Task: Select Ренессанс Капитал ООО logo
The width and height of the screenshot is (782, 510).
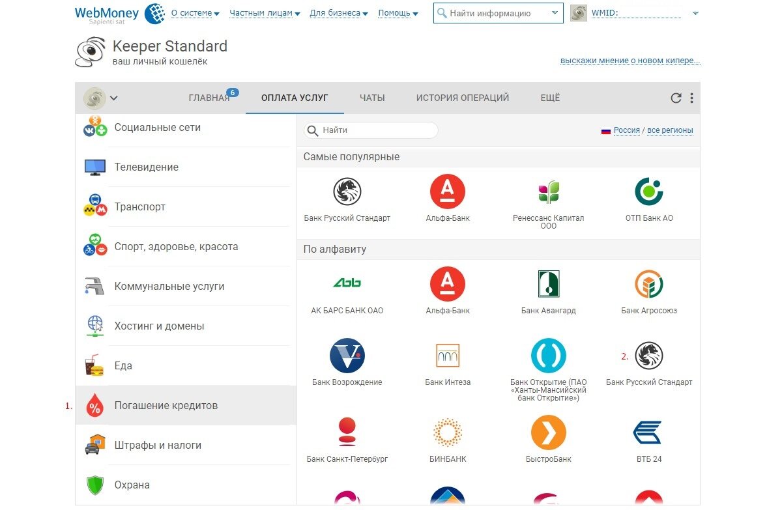Action: point(549,192)
